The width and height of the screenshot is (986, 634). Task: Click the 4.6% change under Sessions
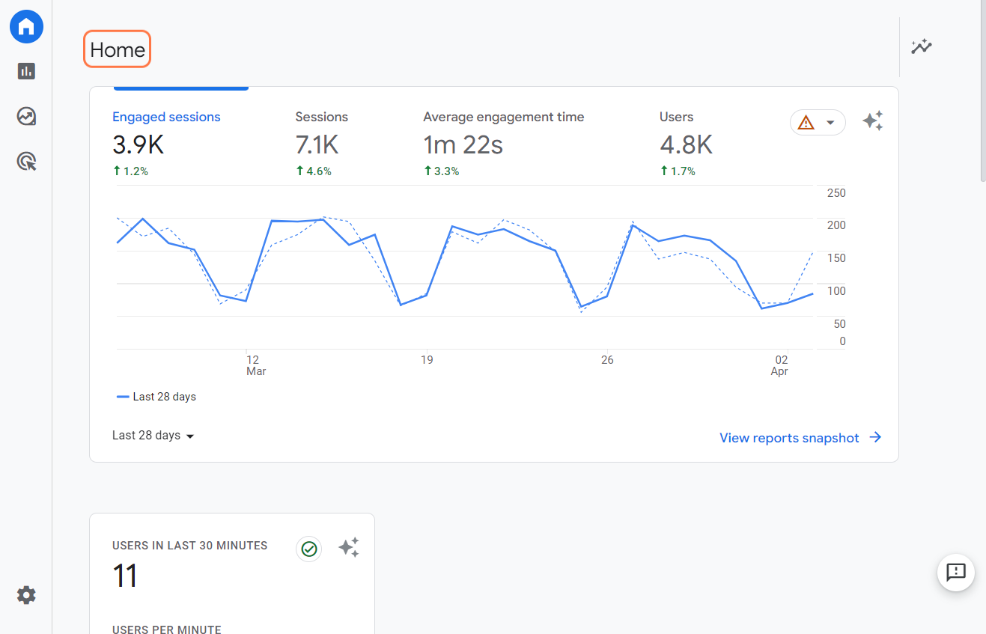(x=314, y=171)
